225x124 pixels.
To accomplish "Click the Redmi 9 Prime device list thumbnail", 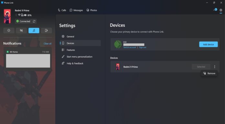I will [x=118, y=67].
